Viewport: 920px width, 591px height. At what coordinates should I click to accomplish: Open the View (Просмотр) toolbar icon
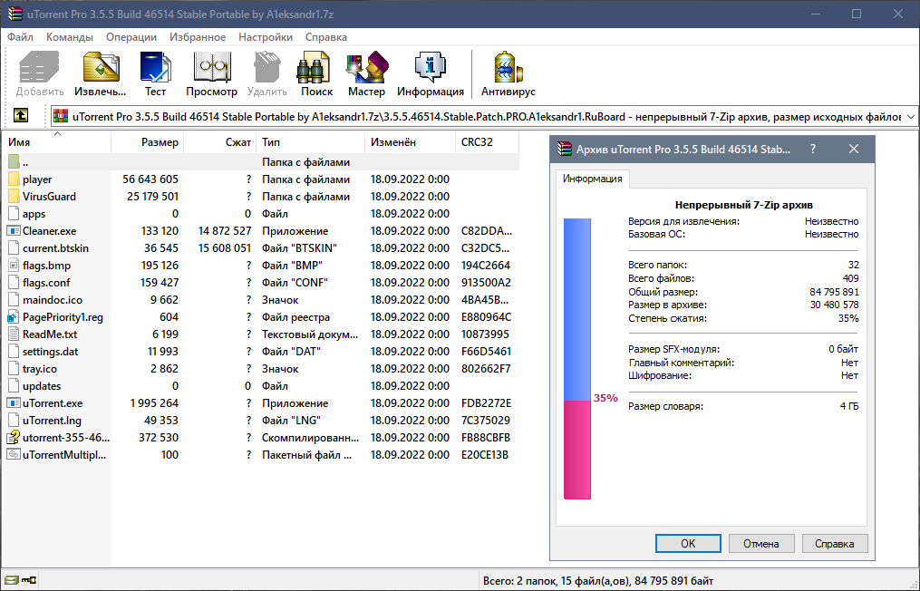pos(211,74)
